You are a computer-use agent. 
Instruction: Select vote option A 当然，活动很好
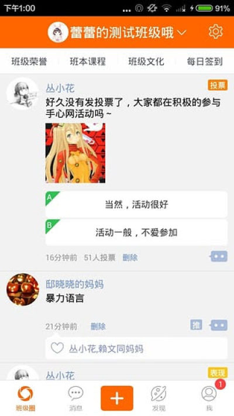pos(136,205)
